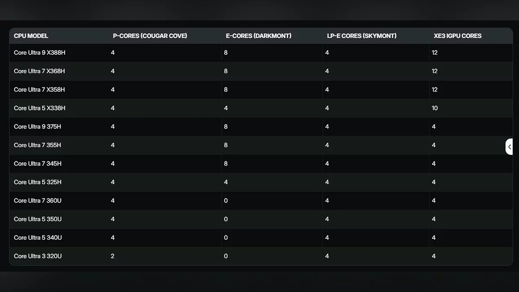Select the Core Ultra 5 350U row
Screen dimensions: 519x292
pos(38,219)
